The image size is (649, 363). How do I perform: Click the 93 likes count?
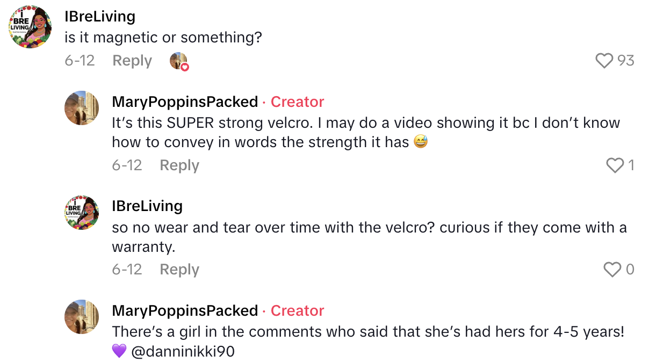[626, 61]
